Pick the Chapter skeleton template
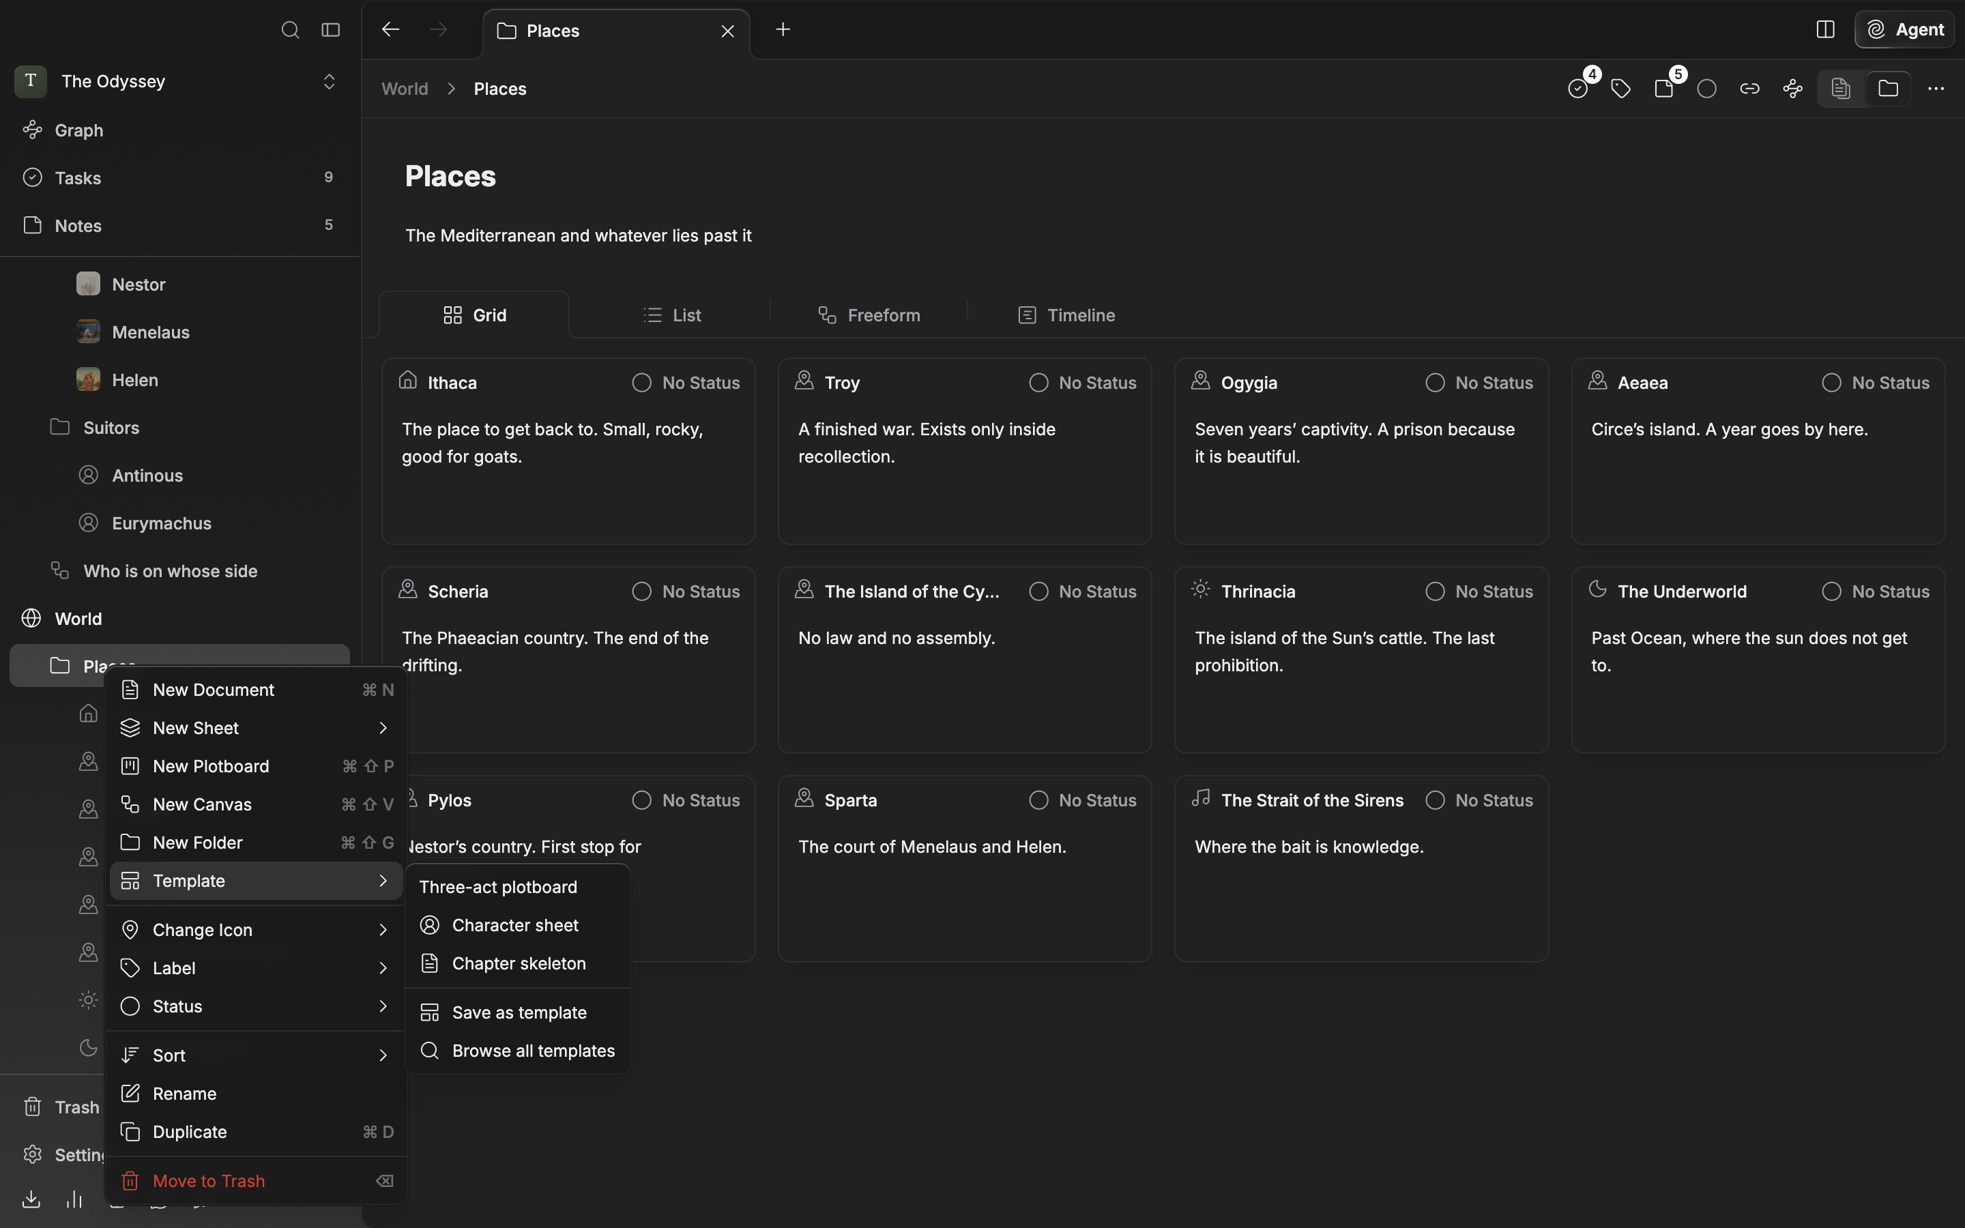 coord(518,963)
